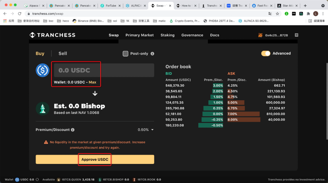Open the Crypto Events bookmark
The image size is (328, 183).
pyautogui.click(x=185, y=21)
